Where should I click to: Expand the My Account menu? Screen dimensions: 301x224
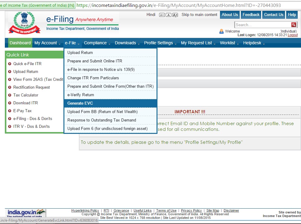coord(47,43)
